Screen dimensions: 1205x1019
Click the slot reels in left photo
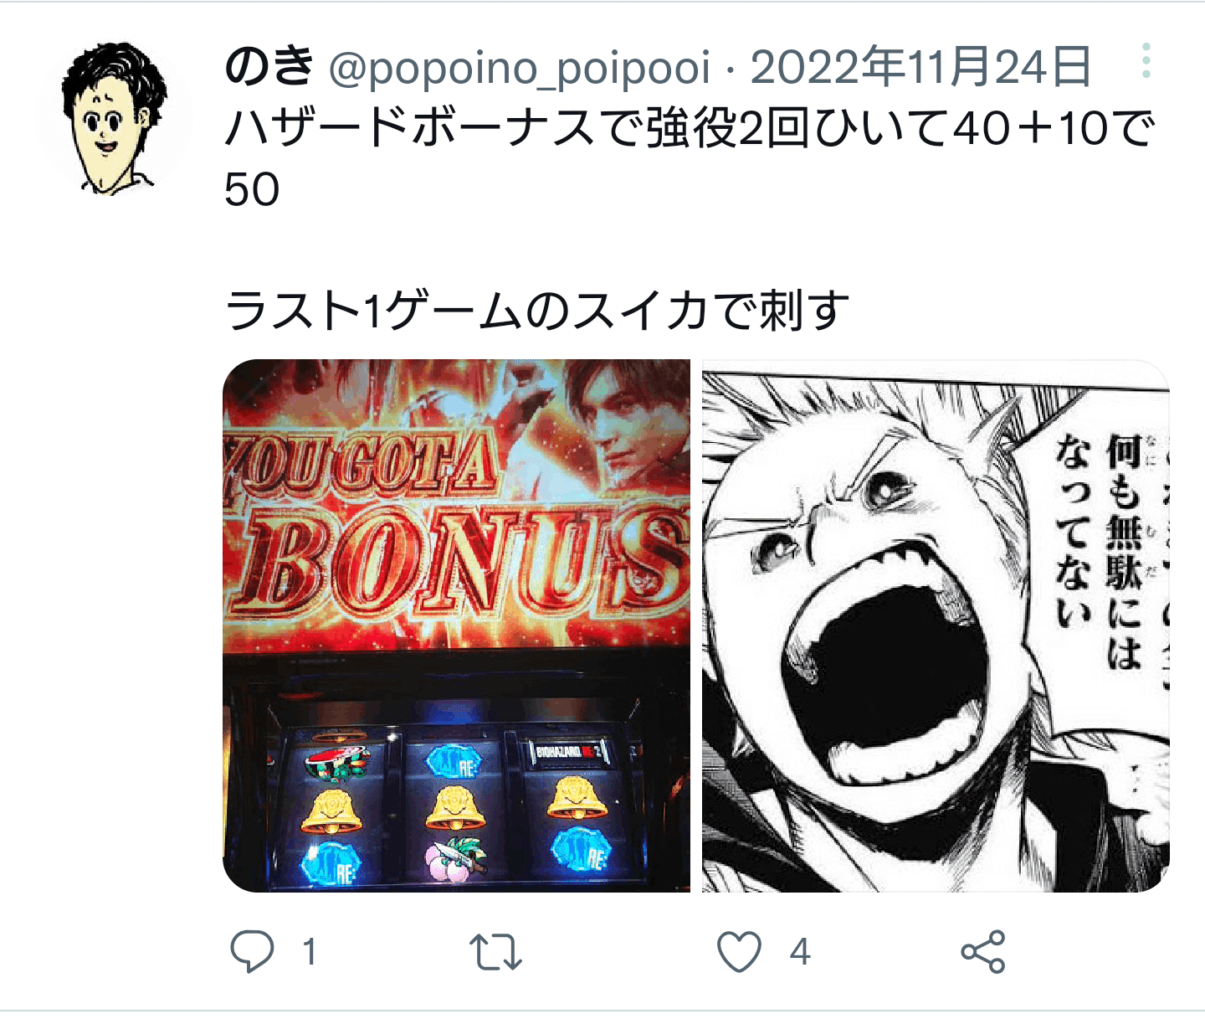coord(456,808)
